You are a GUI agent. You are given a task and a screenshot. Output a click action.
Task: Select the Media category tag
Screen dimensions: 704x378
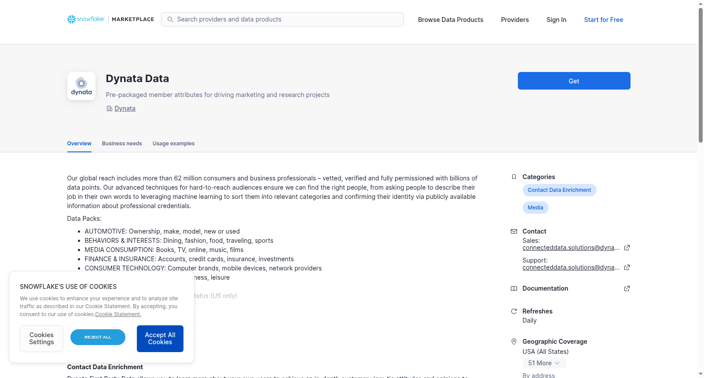tap(535, 208)
